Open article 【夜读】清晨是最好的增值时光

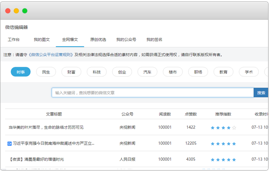coord(36,159)
